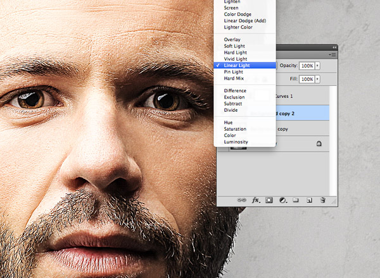Collapse the panel with double-arrow icon
The width and height of the screenshot is (380, 278).
[334, 47]
